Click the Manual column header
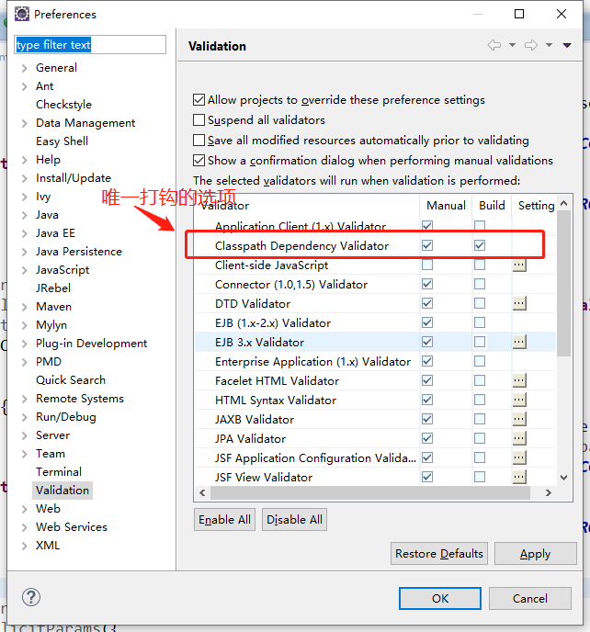 tap(446, 206)
